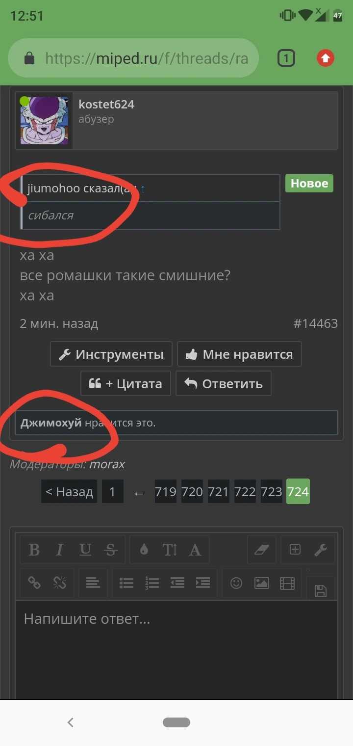353x746 pixels.
Task: Save draft using the floppy disk icon
Action: pyautogui.click(x=321, y=590)
